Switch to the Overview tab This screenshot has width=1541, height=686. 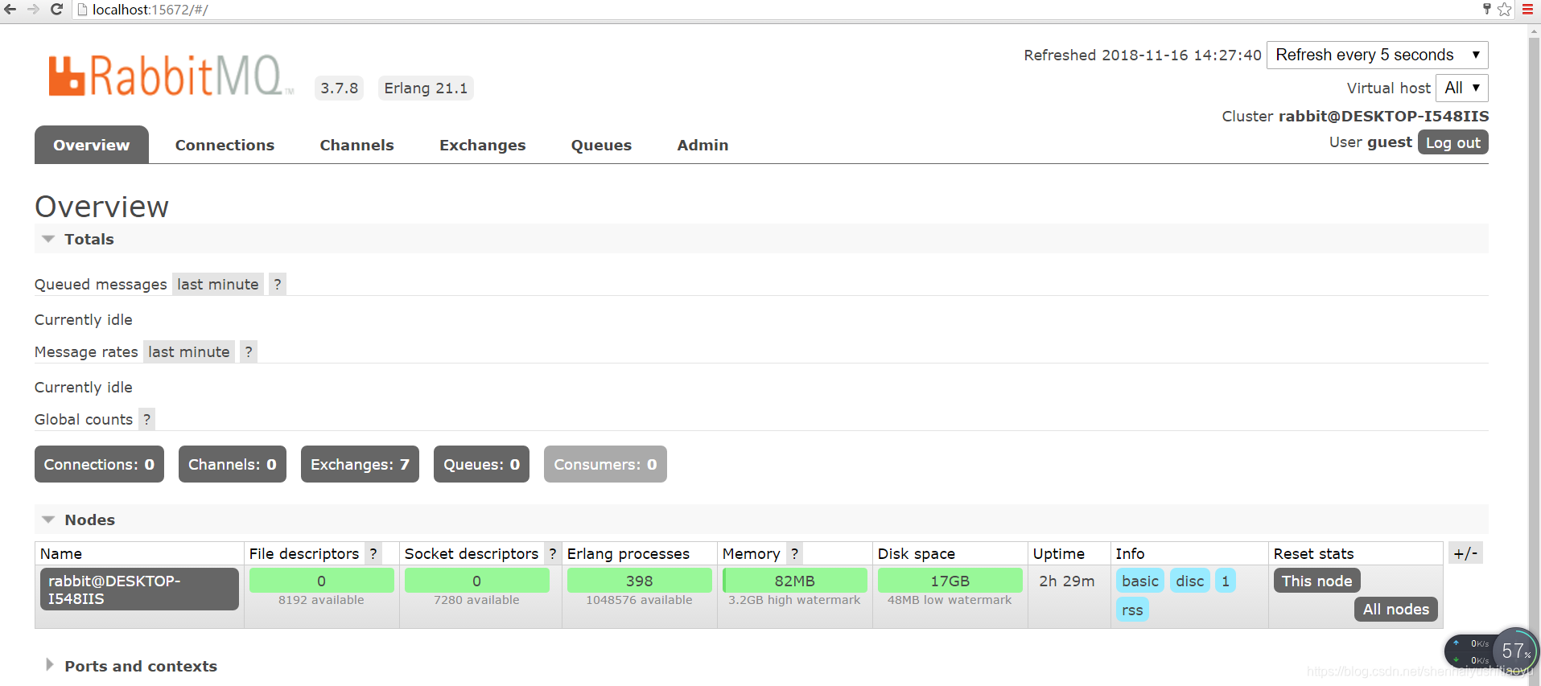[92, 145]
